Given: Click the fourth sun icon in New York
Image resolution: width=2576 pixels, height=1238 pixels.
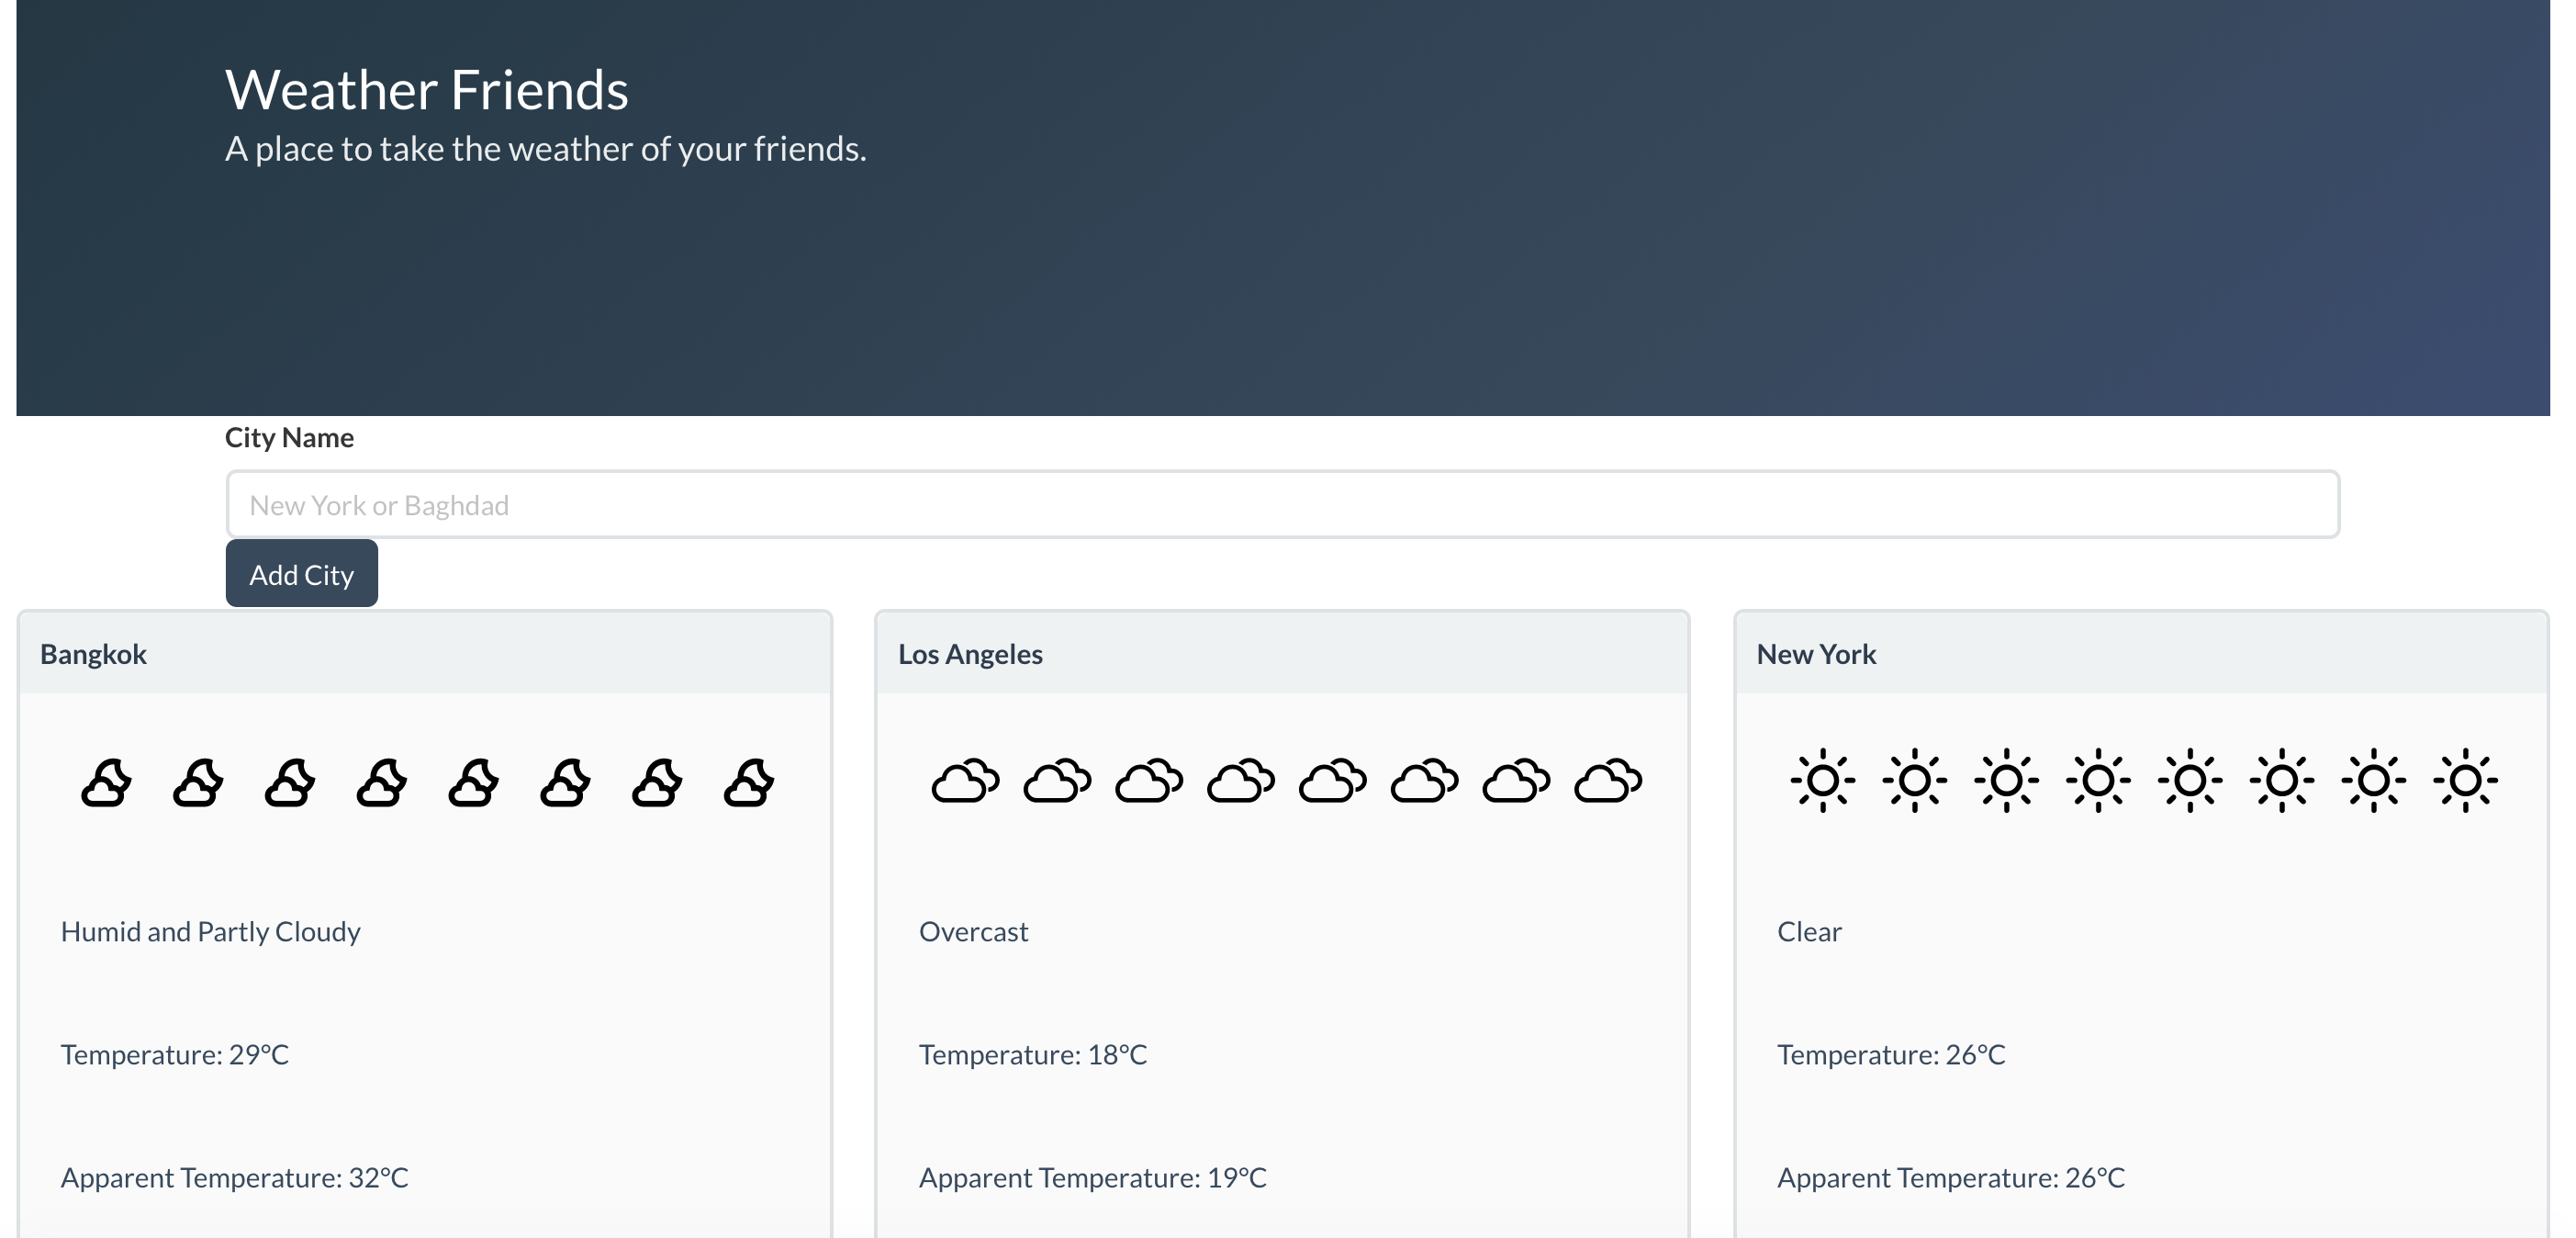Looking at the screenshot, I should tap(2098, 780).
